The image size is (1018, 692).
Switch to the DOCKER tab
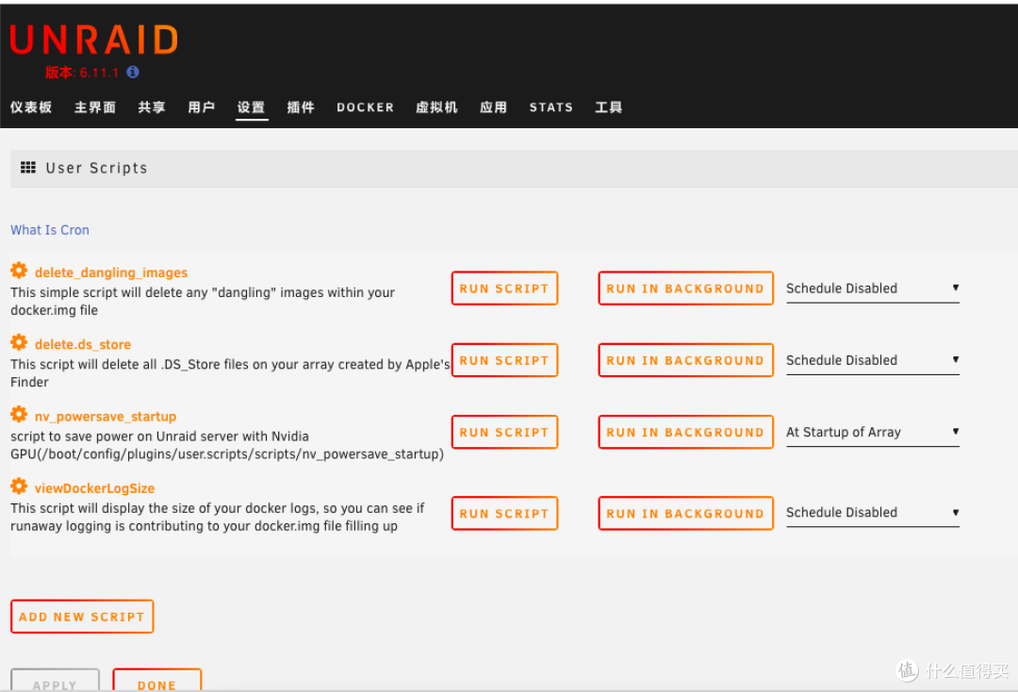point(365,107)
